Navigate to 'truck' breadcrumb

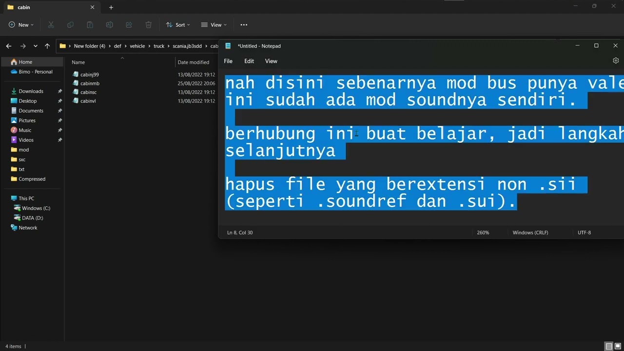point(159,46)
